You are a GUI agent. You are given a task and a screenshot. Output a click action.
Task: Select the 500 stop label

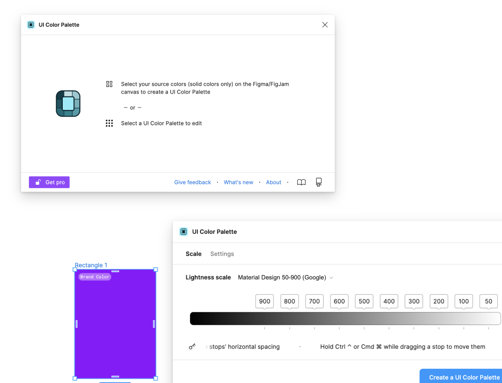pyautogui.click(x=364, y=301)
